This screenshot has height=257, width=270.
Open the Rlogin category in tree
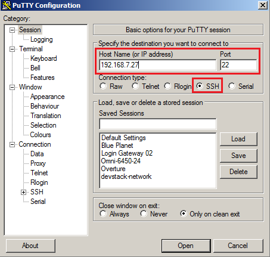(39, 182)
